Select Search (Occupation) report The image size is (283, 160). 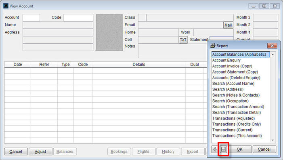coord(241,101)
